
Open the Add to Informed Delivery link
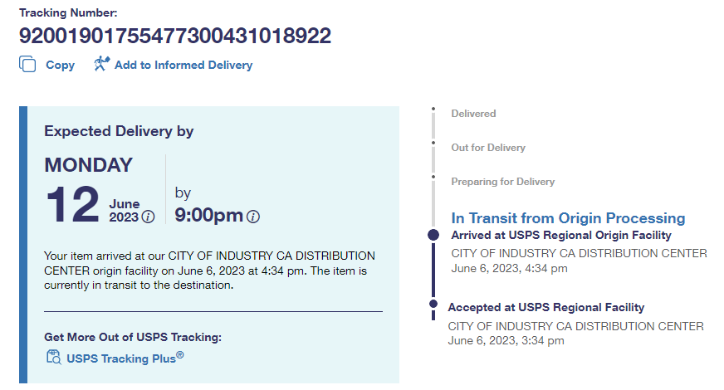click(183, 65)
